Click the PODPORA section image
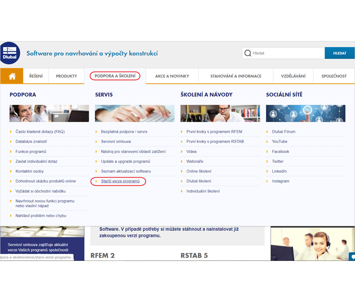This screenshot has width=355, height=302. pyautogui.click(x=49, y=113)
